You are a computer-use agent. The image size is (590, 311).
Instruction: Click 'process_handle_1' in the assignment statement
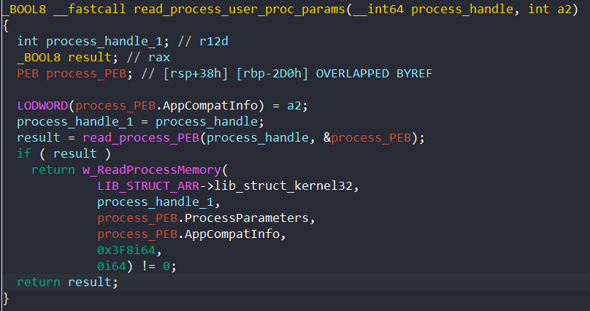pyautogui.click(x=75, y=122)
